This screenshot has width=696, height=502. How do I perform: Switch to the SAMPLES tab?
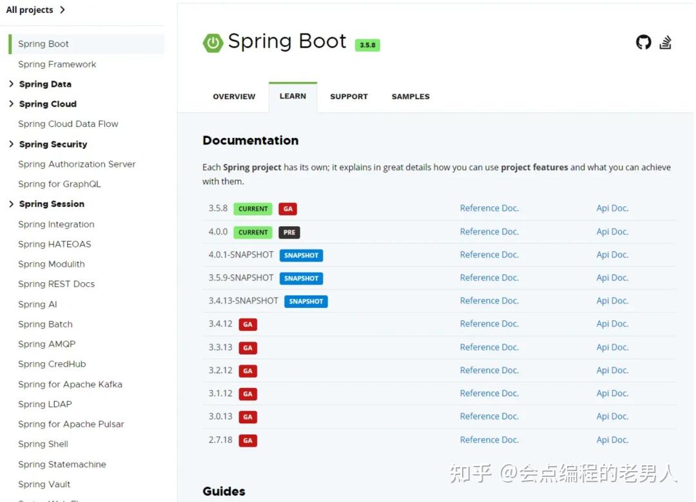tap(410, 96)
